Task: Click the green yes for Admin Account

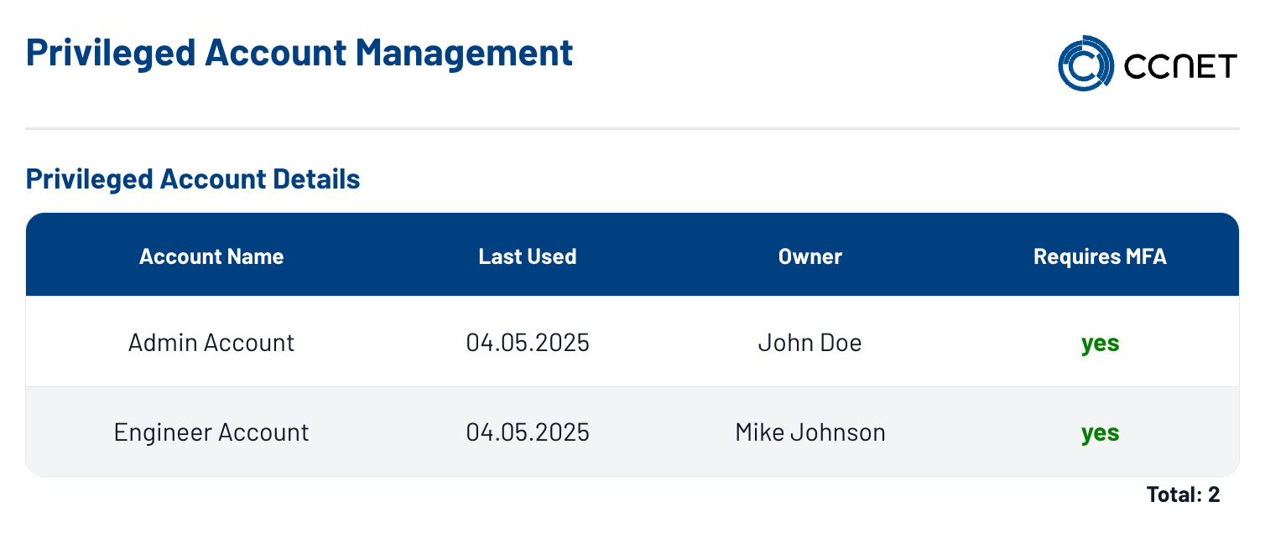Action: click(1101, 344)
